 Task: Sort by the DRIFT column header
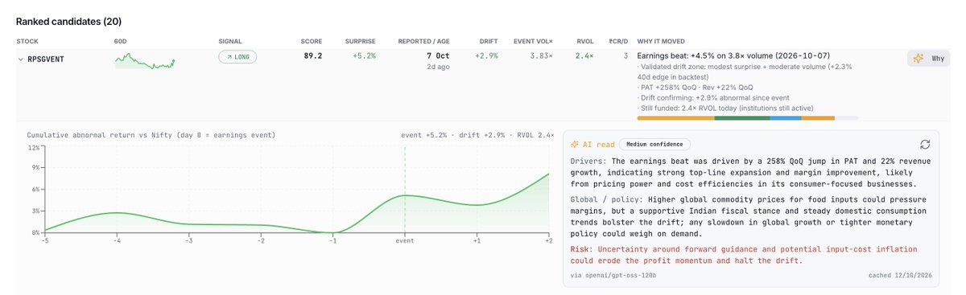488,40
